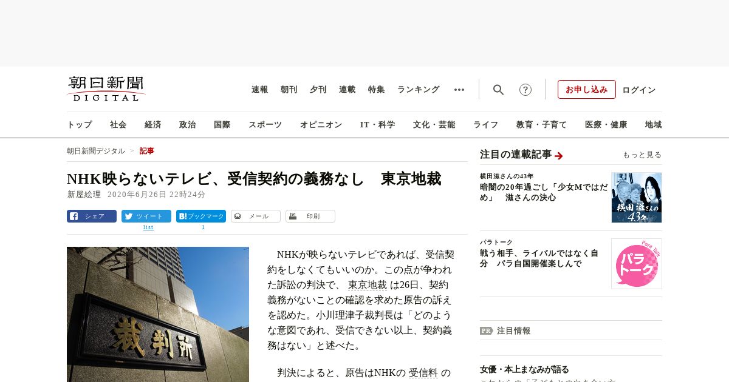Go to the 国際 section
Viewport: 729px width, 382px height.
[222, 125]
